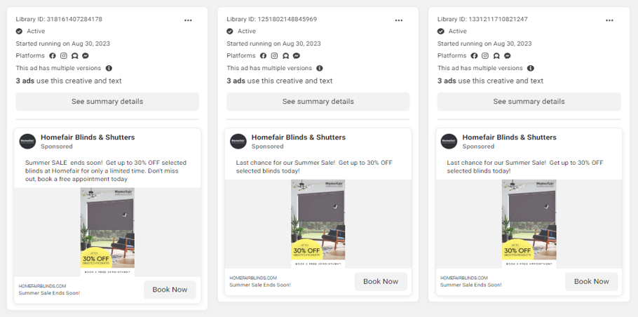Click Active status checkmark in ad 1331211710821247

[x=441, y=32]
